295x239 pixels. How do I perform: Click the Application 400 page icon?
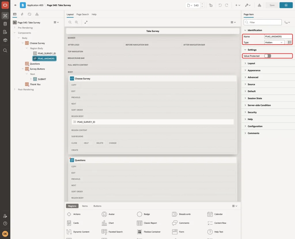[x=23, y=5]
